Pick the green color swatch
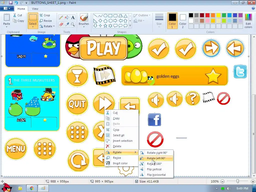 click(224, 15)
